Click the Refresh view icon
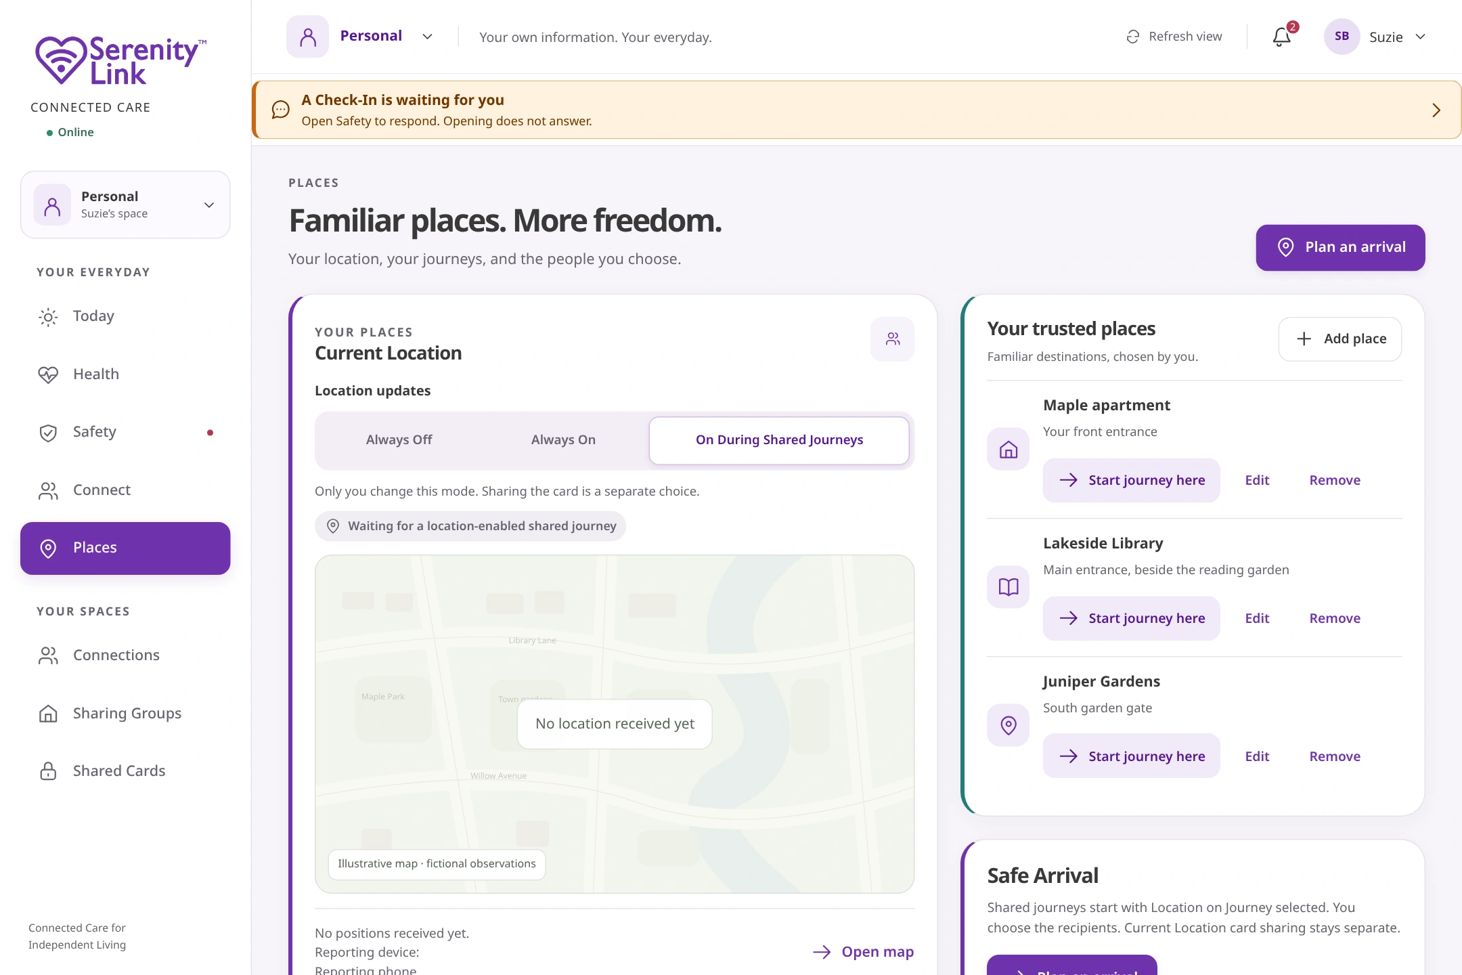 click(1132, 37)
